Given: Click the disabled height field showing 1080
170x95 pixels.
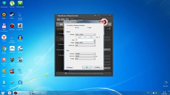Looking at the screenshot, I should [x=91, y=37].
